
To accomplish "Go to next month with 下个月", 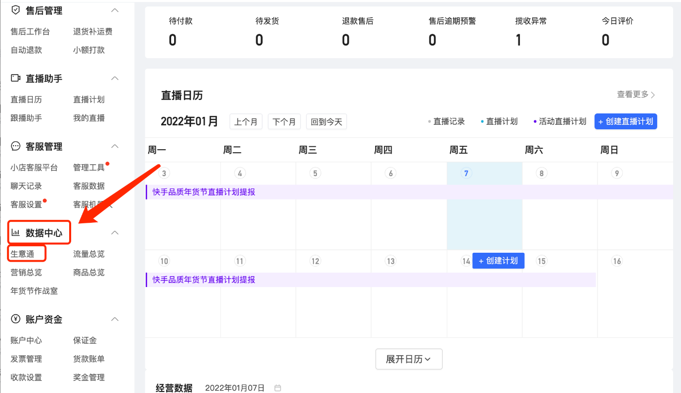I will click(x=284, y=121).
